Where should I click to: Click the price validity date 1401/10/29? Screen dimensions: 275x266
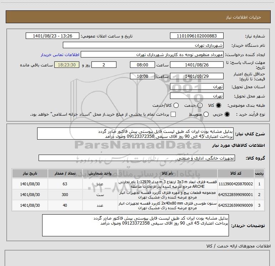(196, 76)
